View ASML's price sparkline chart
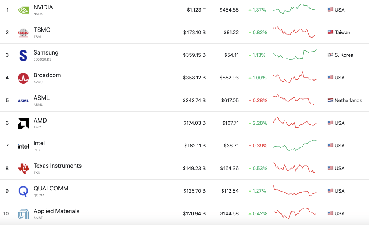This screenshot has height=225, width=369. tap(295, 100)
